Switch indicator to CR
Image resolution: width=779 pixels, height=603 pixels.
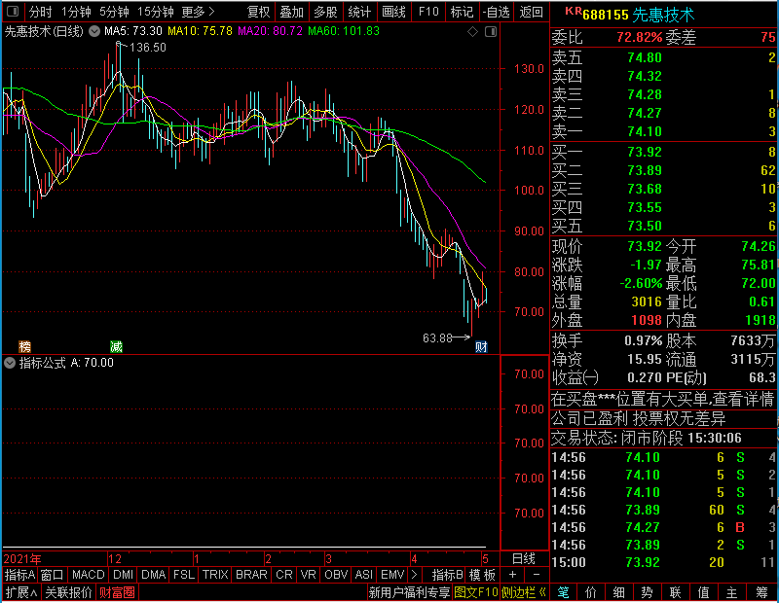[x=284, y=575]
